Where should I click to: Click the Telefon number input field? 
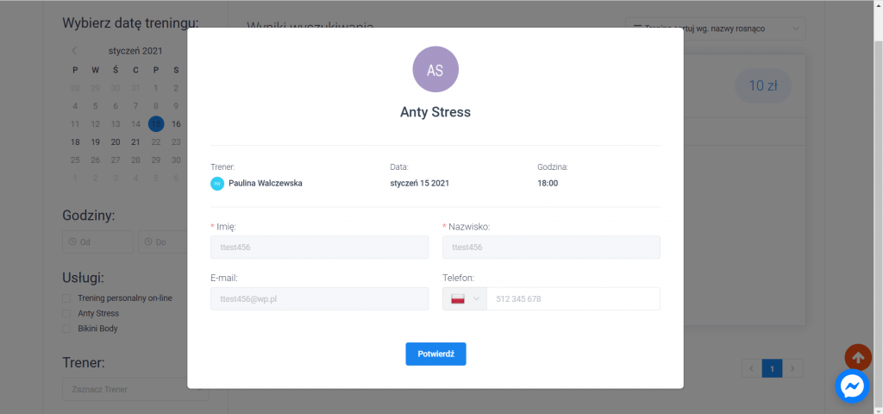[x=573, y=298]
